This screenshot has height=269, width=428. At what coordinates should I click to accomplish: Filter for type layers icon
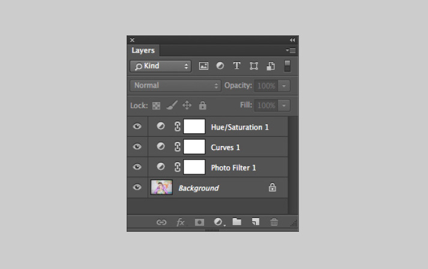point(237,65)
